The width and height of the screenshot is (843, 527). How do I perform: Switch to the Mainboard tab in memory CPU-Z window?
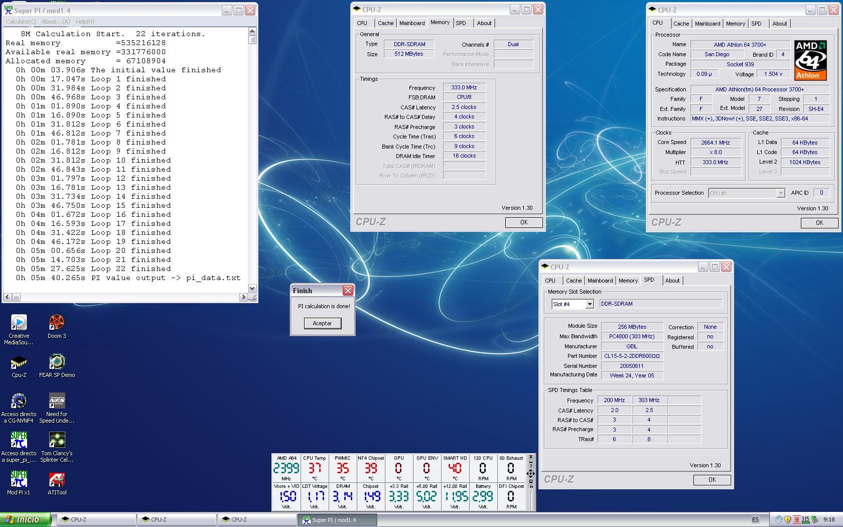click(412, 23)
